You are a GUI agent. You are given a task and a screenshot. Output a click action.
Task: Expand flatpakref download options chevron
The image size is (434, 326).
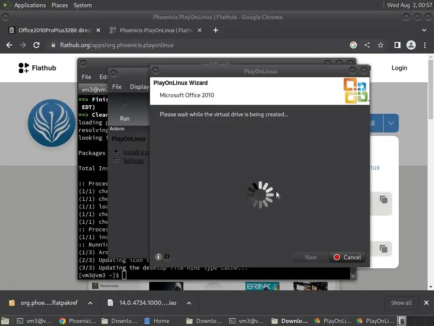pyautogui.click(x=90, y=303)
